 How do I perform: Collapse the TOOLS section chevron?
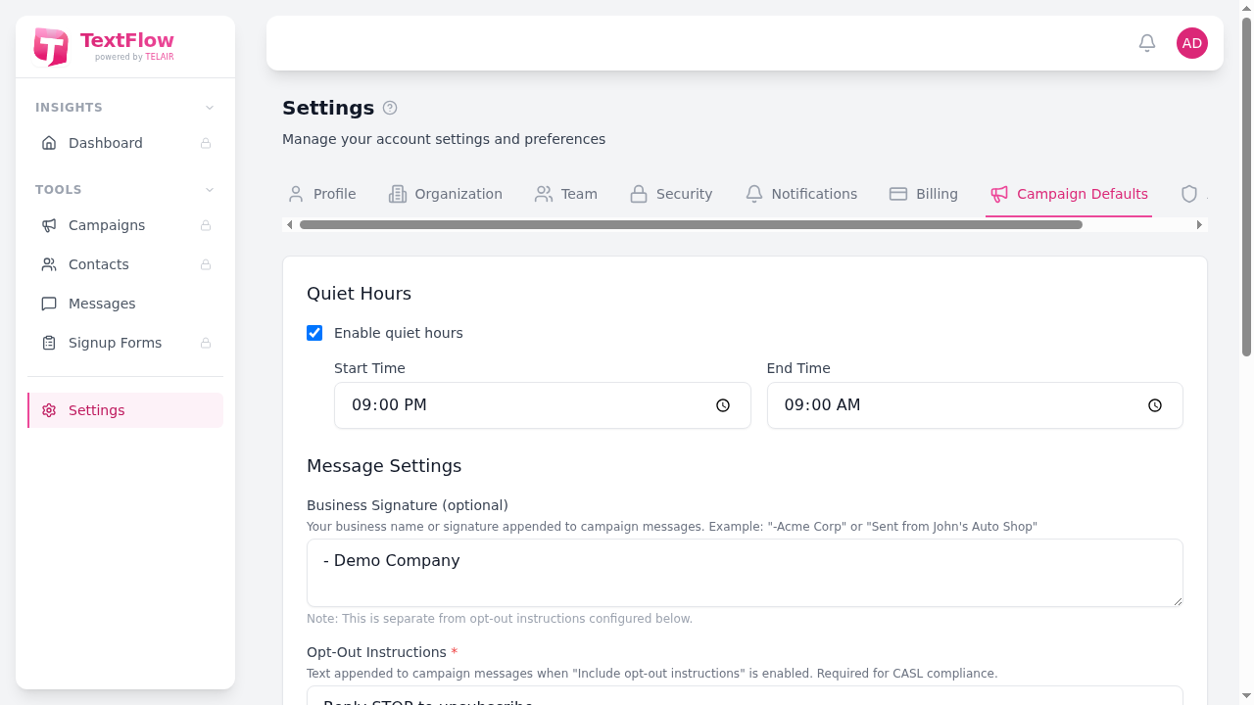[x=209, y=190]
